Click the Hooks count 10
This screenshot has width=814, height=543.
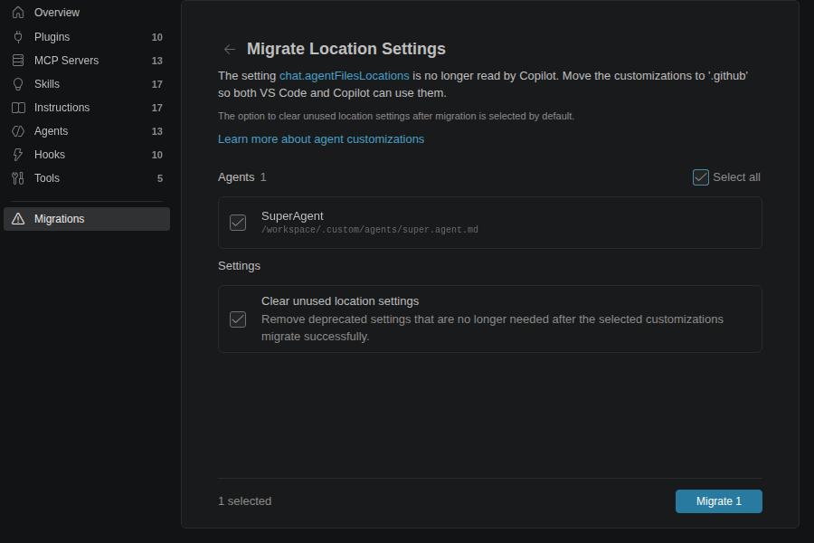click(156, 155)
